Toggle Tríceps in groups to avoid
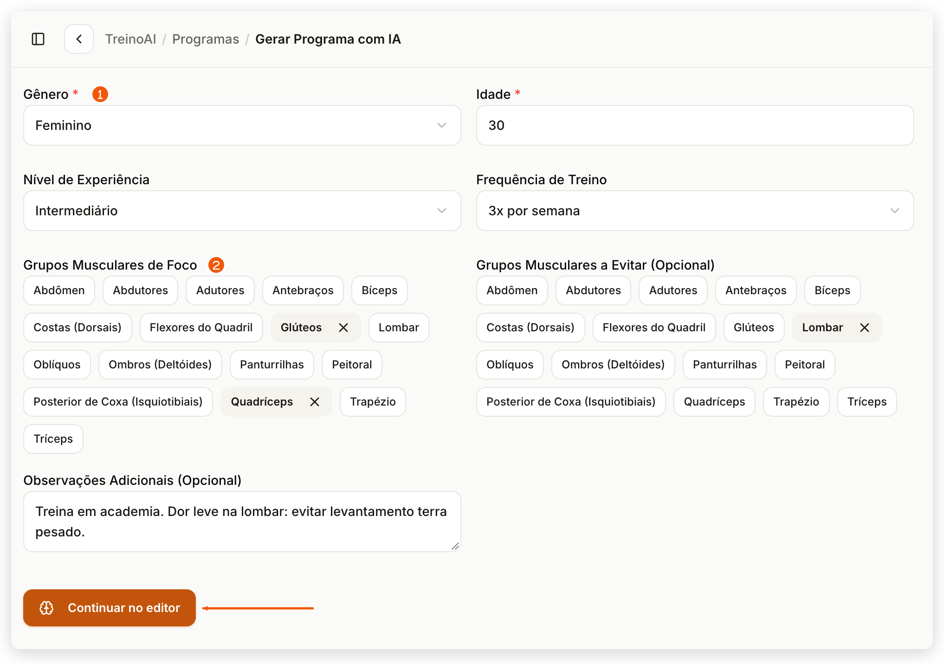The image size is (944, 664). pos(867,402)
